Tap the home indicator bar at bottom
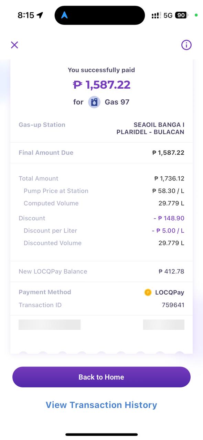The image size is (203, 440). click(x=101, y=434)
